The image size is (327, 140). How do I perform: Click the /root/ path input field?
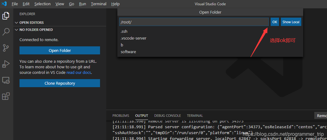(194, 22)
